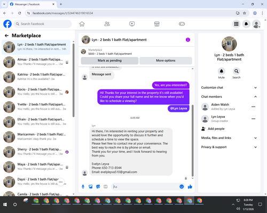
Task: Click Mark as pending button
Action: coord(109,61)
